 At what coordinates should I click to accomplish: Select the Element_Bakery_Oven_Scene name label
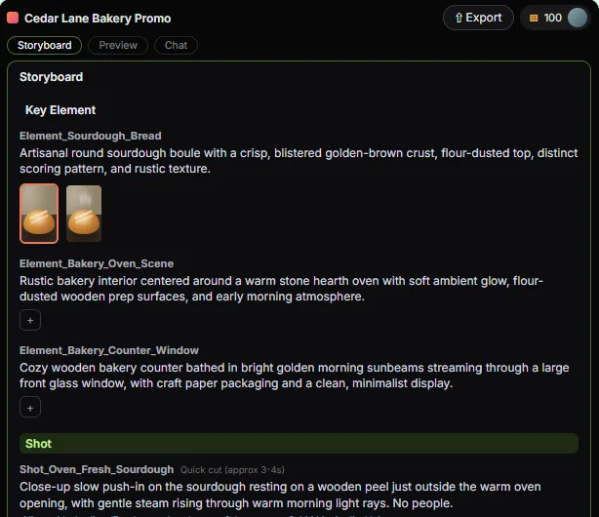pos(97,263)
